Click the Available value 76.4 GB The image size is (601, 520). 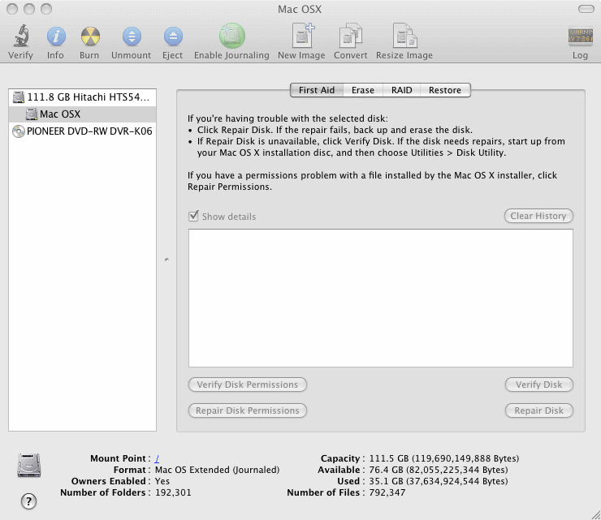(438, 470)
